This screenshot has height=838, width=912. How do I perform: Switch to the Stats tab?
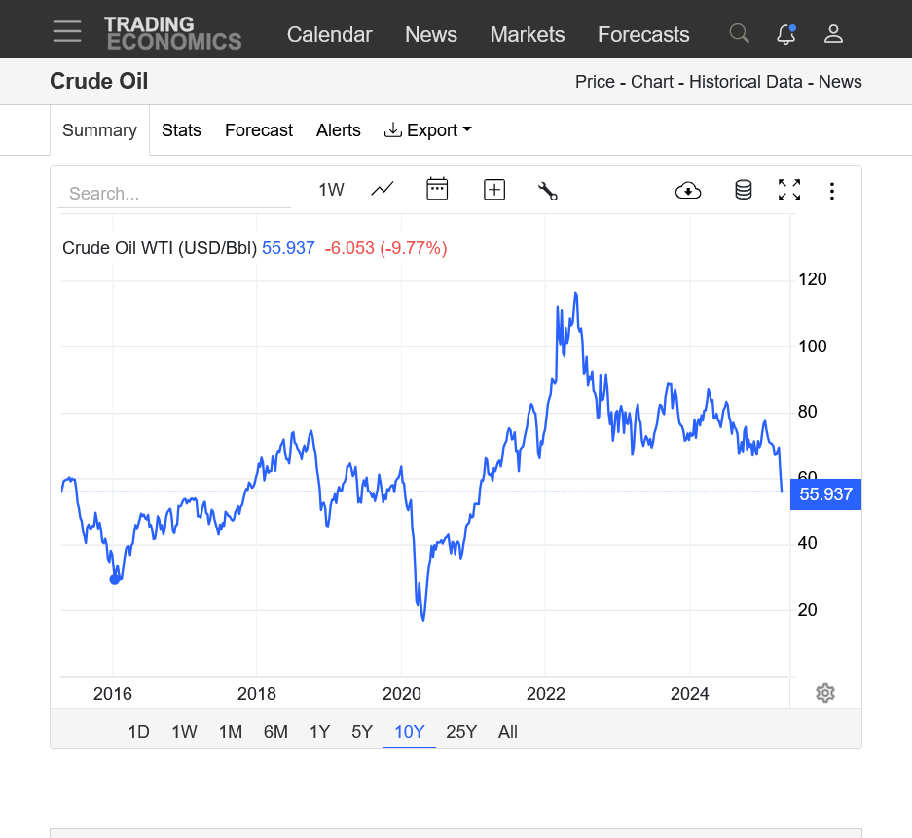(181, 130)
